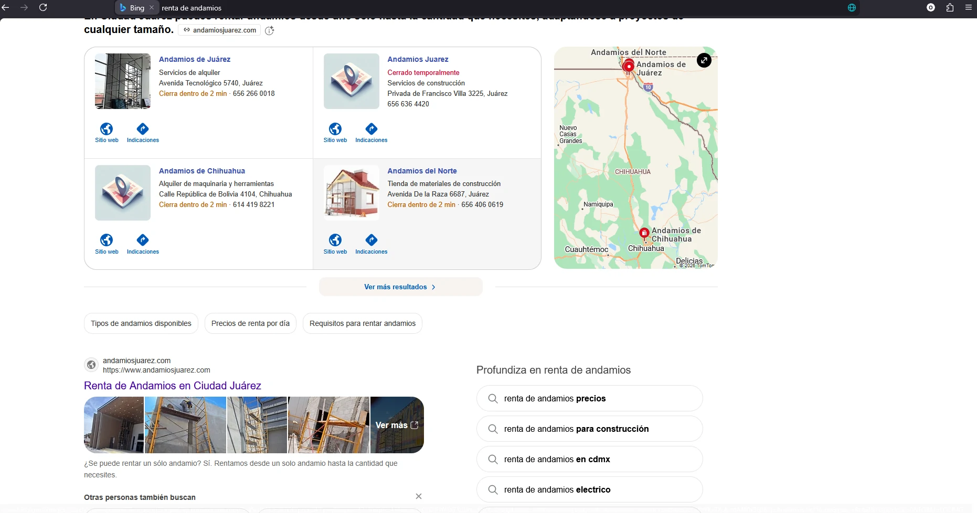Viewport: 977px width, 513px height.
Task: Go back with the browser back arrow
Action: 6,7
